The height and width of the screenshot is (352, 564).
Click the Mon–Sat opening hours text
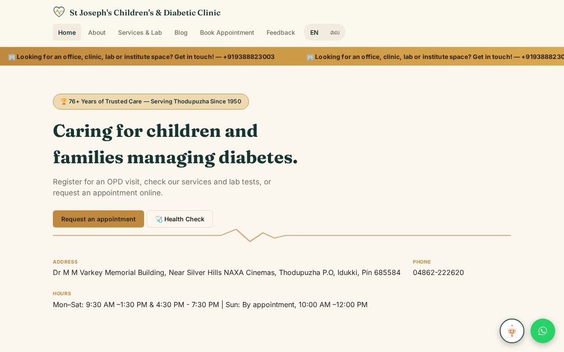tap(210, 304)
